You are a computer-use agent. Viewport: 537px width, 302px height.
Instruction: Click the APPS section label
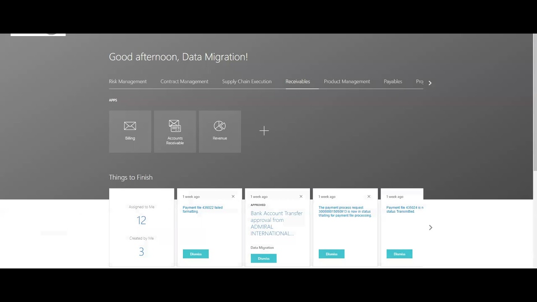coord(113,100)
